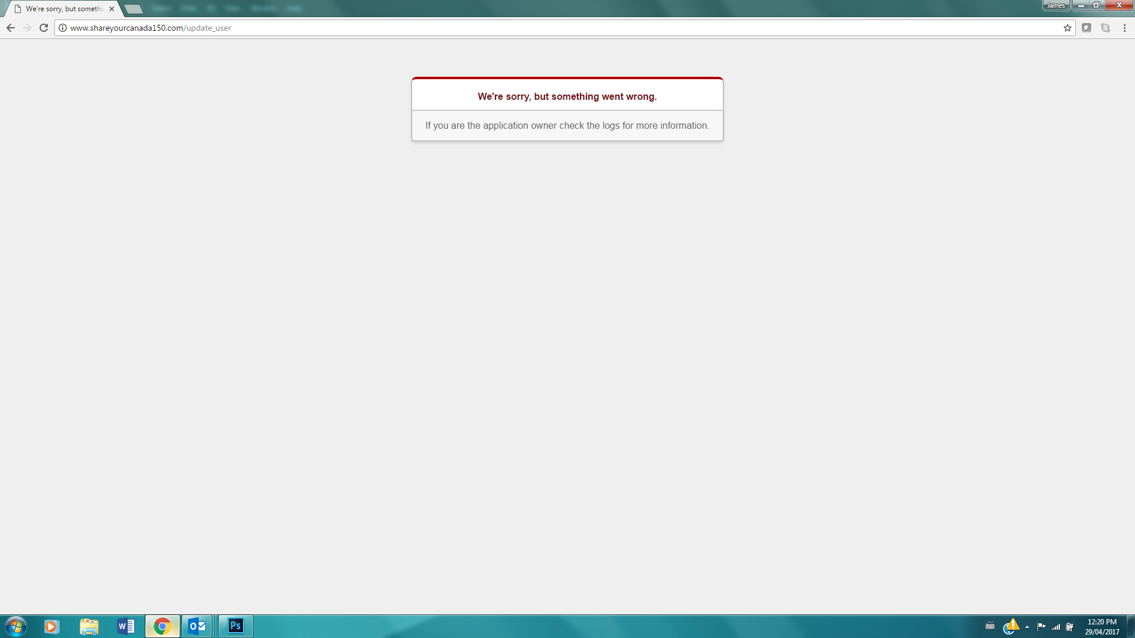Open Chrome's three-dot menu
This screenshot has width=1135, height=638.
1124,28
